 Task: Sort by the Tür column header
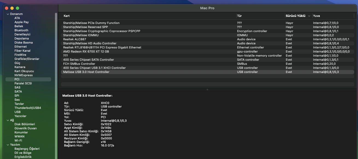239,16
